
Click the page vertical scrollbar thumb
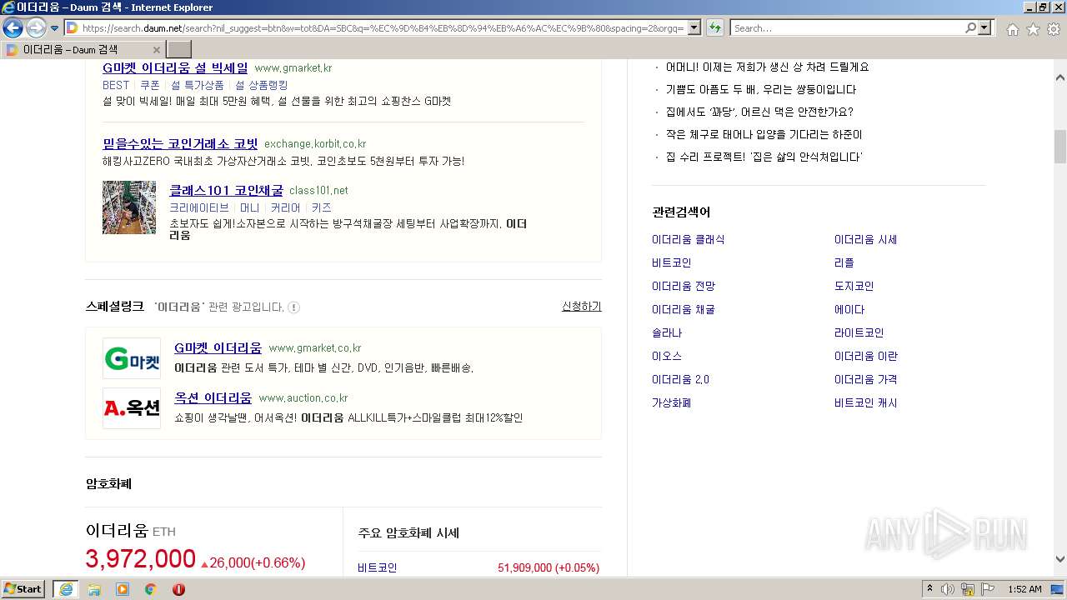tap(1059, 147)
